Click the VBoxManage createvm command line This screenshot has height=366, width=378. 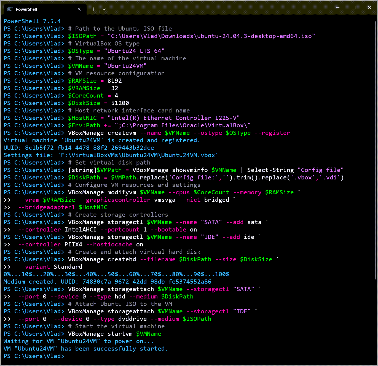(x=179, y=133)
